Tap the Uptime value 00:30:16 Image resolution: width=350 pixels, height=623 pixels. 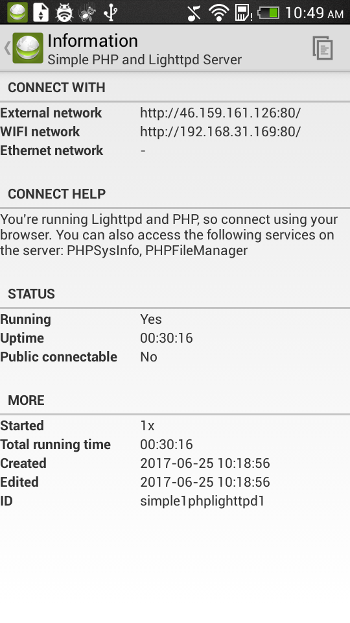click(x=167, y=338)
